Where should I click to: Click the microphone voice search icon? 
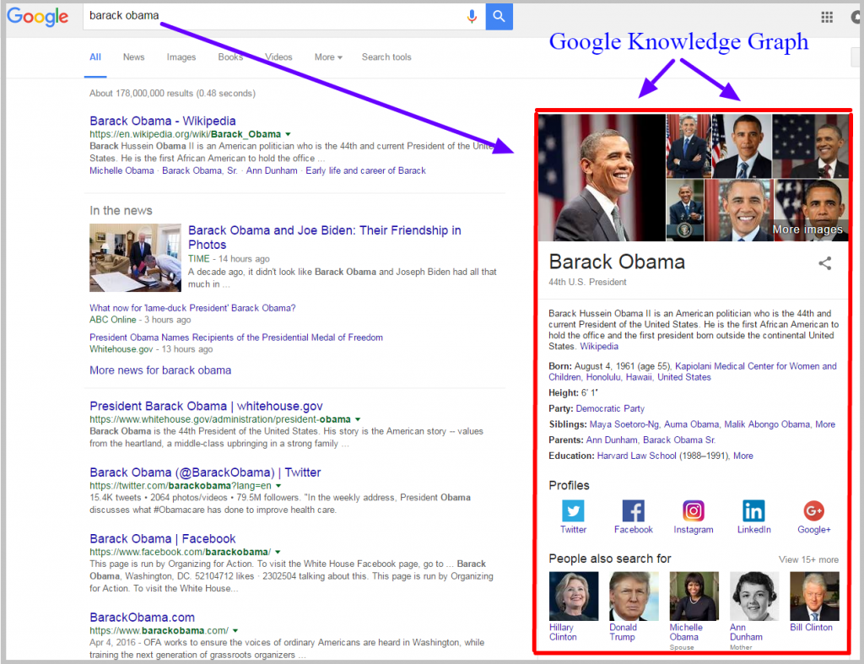click(472, 17)
